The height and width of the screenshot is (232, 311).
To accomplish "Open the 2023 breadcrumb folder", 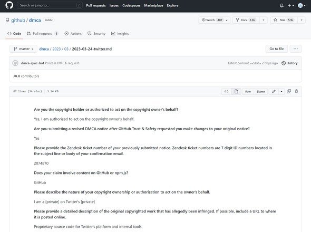I will (x=56, y=49).
